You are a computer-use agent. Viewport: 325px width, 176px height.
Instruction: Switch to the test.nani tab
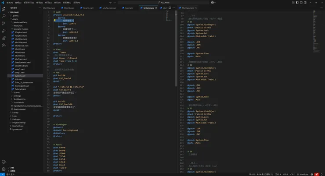tap(129, 8)
